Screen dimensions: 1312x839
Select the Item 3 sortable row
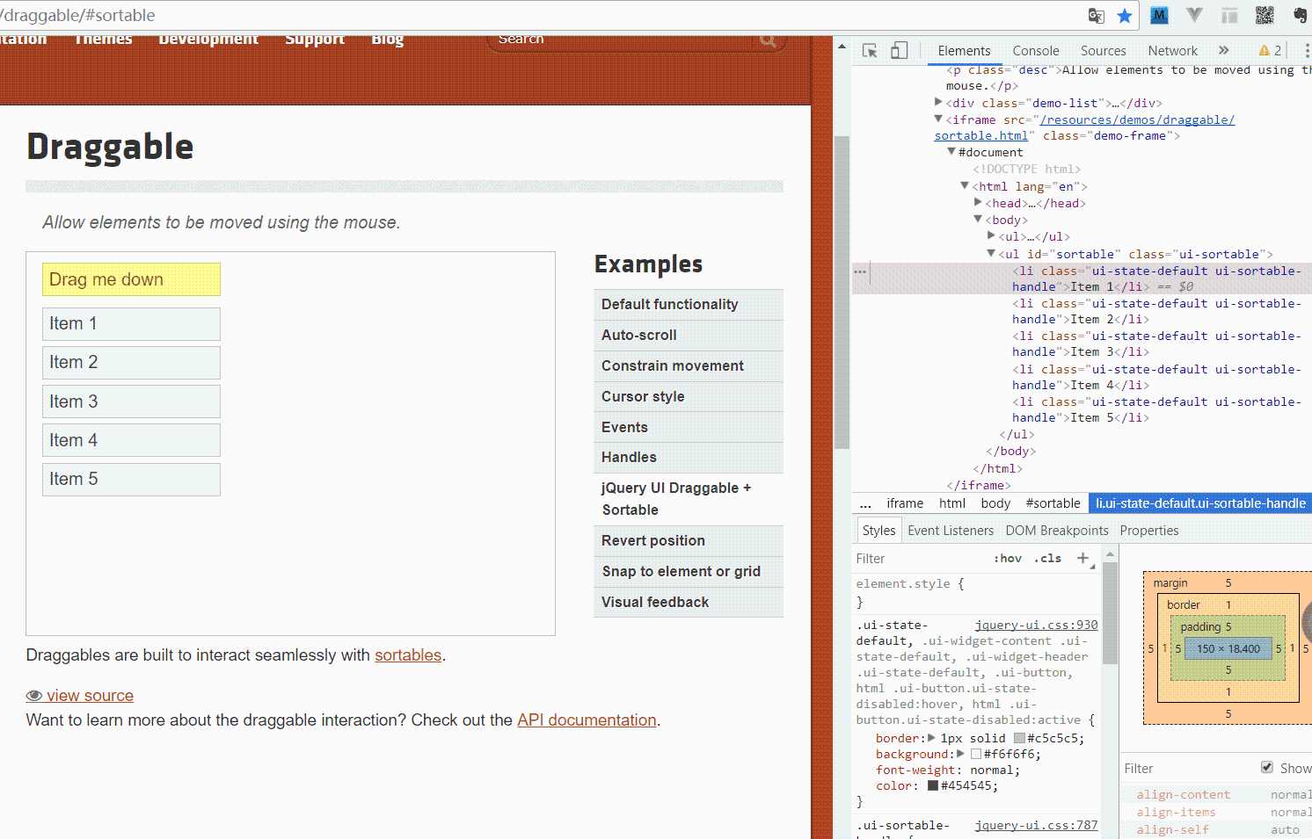click(131, 401)
